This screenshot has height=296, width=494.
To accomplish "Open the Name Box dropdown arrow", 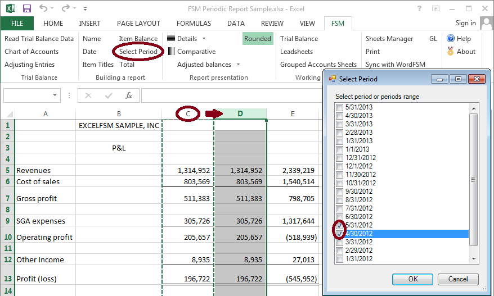I will tap(55, 95).
